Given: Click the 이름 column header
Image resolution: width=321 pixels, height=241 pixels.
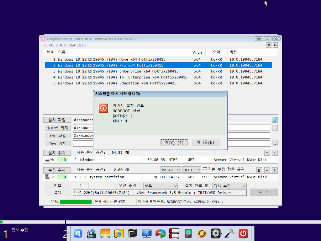Looking at the screenshot, I should 123,52.
